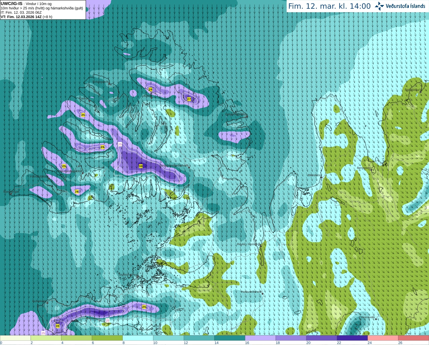This screenshot has height=345, width=429.
Task: Click the yellow 26 gust label above Æðey
Action: [150, 89]
